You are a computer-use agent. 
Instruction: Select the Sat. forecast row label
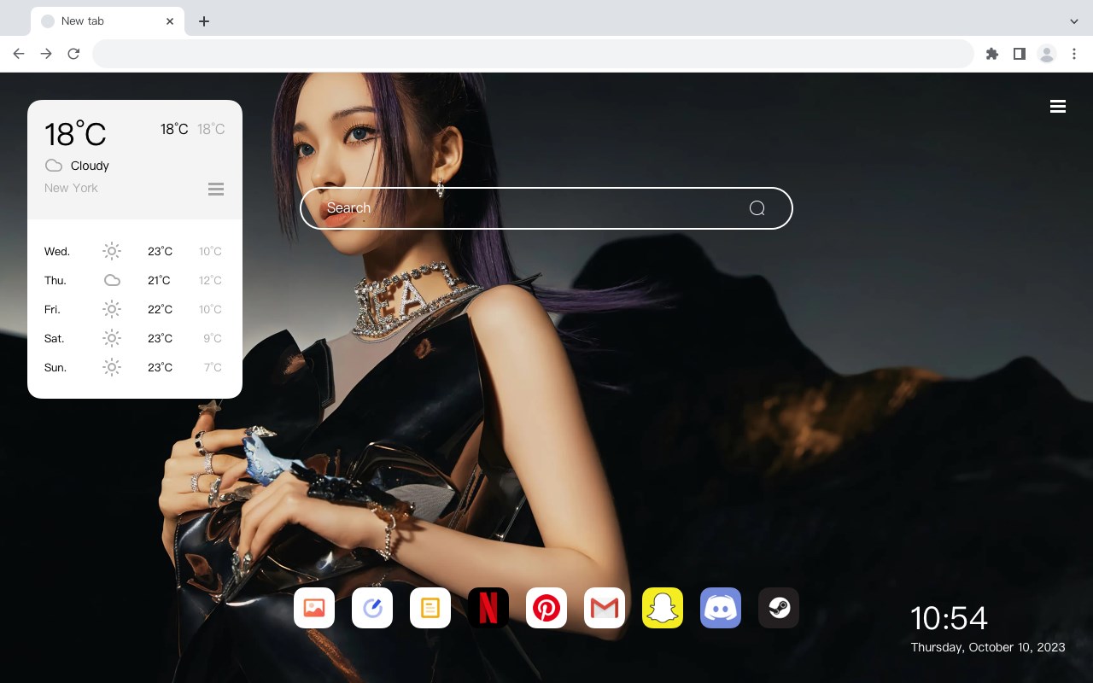55,339
